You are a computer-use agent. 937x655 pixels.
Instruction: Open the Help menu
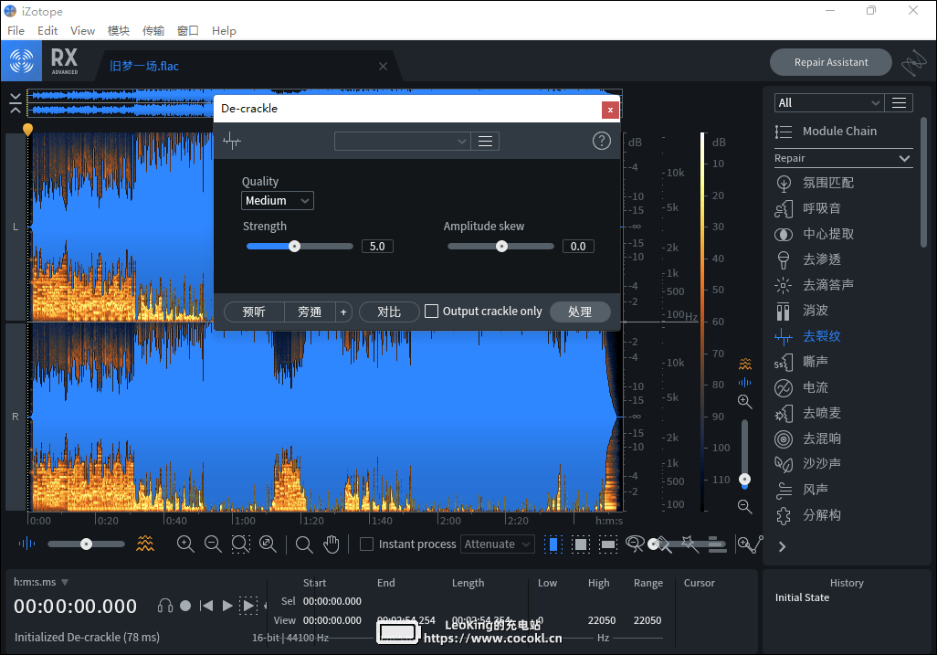pos(224,30)
